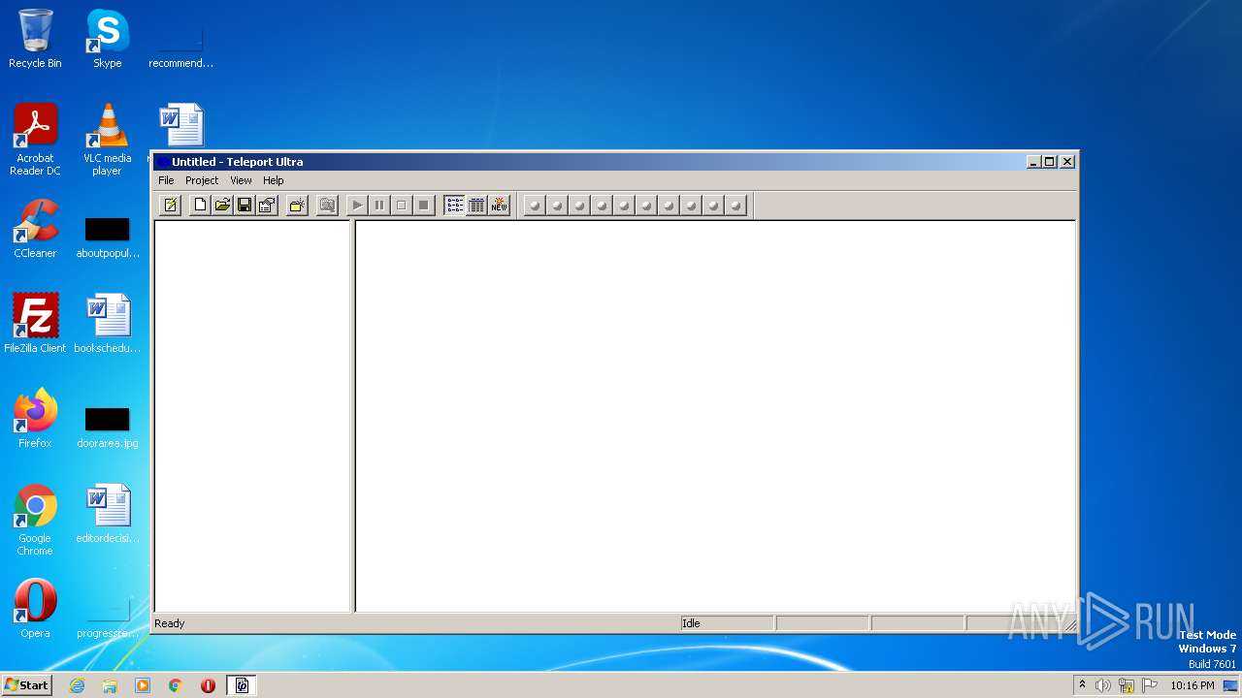The height and width of the screenshot is (698, 1242).
Task: Save the project with the floppy disk icon
Action: click(245, 205)
